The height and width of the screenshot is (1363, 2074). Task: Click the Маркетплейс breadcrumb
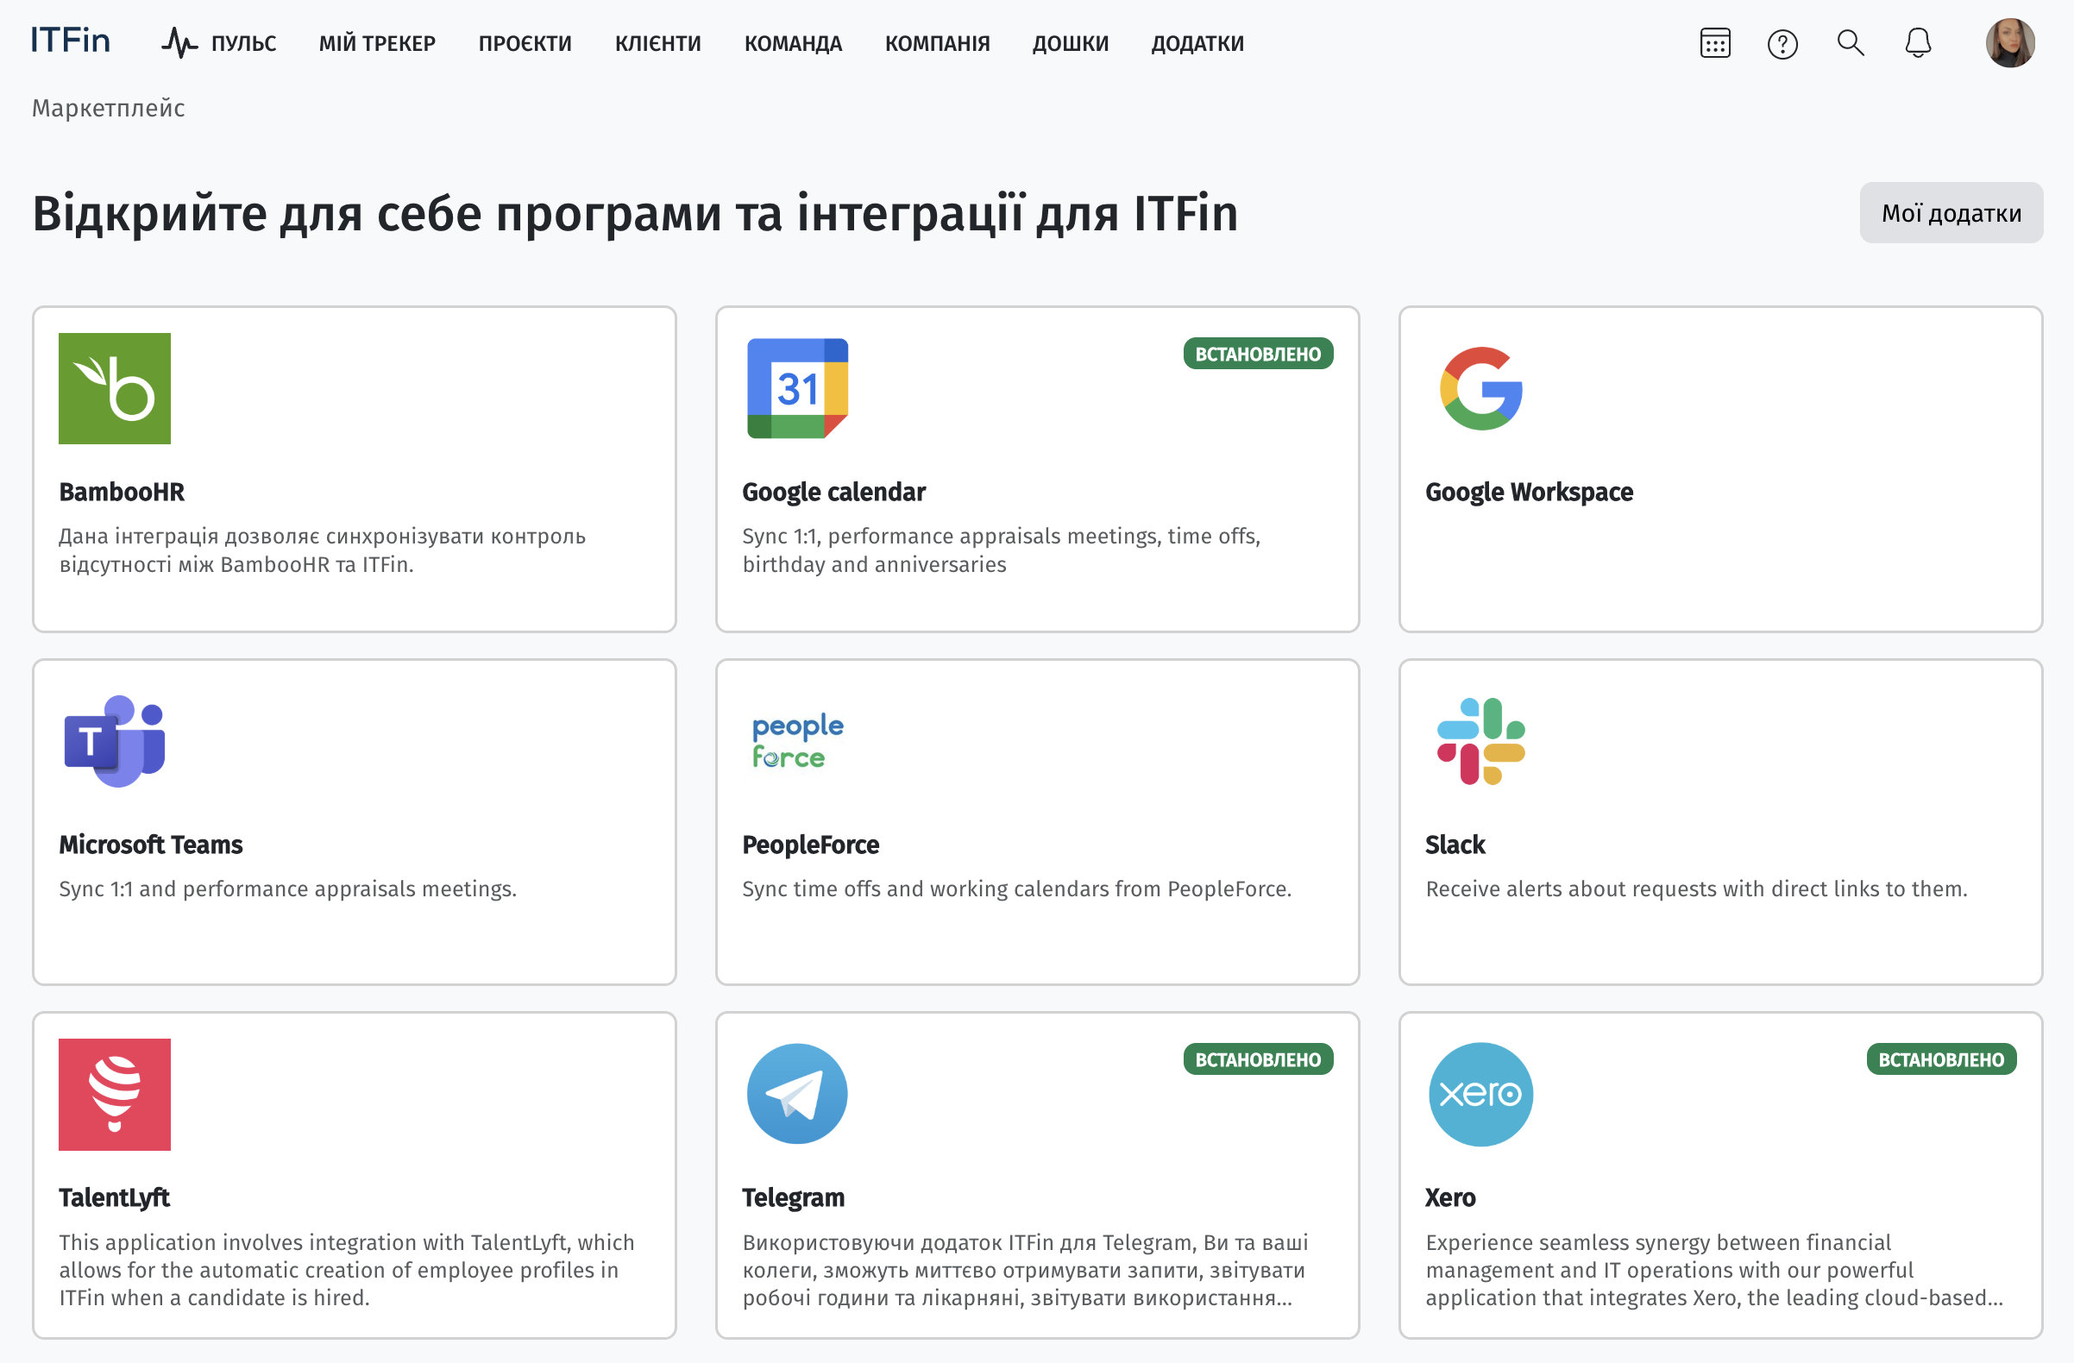(x=109, y=108)
